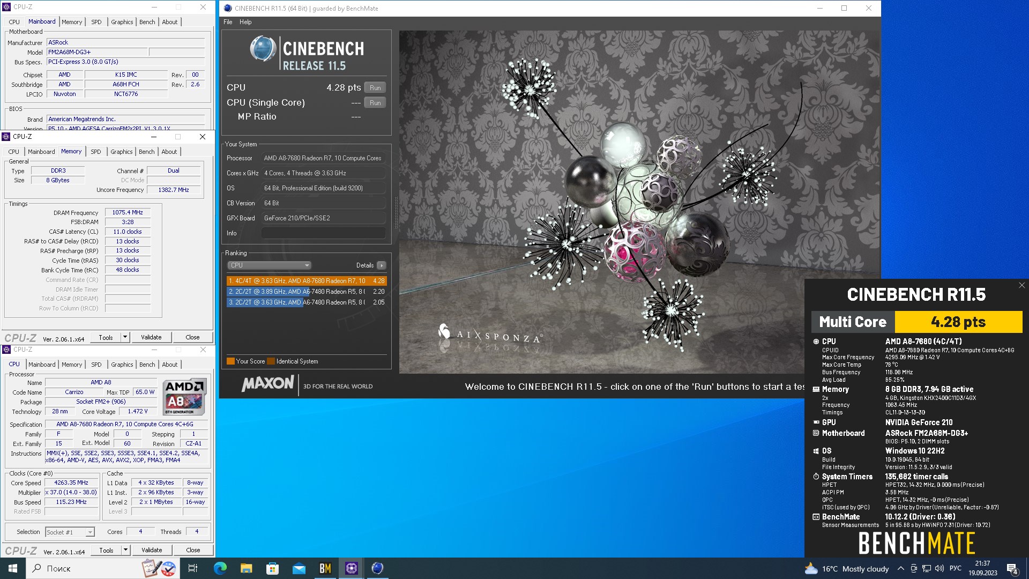
Task: Open the taskbar clock and date
Action: tap(982, 568)
